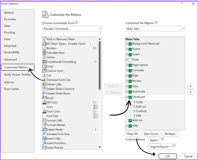This screenshot has width=198, height=160.
Task: Click the Increase Font Size icon
Action: pyautogui.click(x=45, y=134)
